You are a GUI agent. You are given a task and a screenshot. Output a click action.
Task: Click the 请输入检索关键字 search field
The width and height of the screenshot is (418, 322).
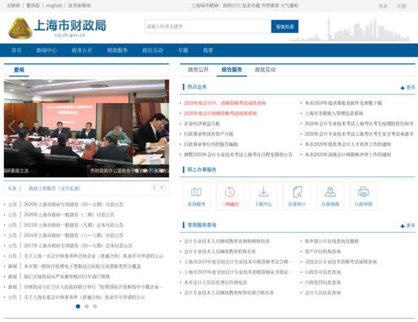pos(208,26)
